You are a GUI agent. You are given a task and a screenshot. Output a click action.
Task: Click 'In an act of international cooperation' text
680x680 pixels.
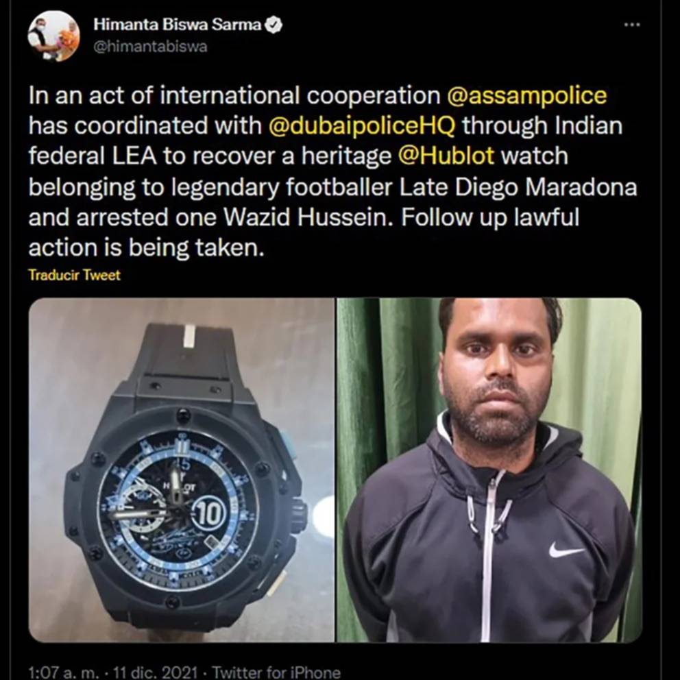(234, 95)
